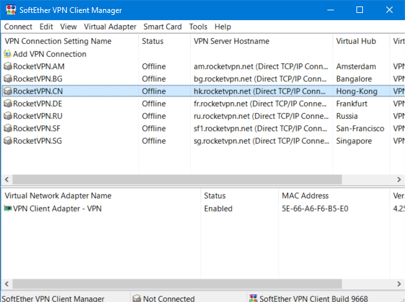Click the MAC address 5E-66-A6-F6-B5-E0
This screenshot has width=405, height=302.
pyautogui.click(x=315, y=208)
